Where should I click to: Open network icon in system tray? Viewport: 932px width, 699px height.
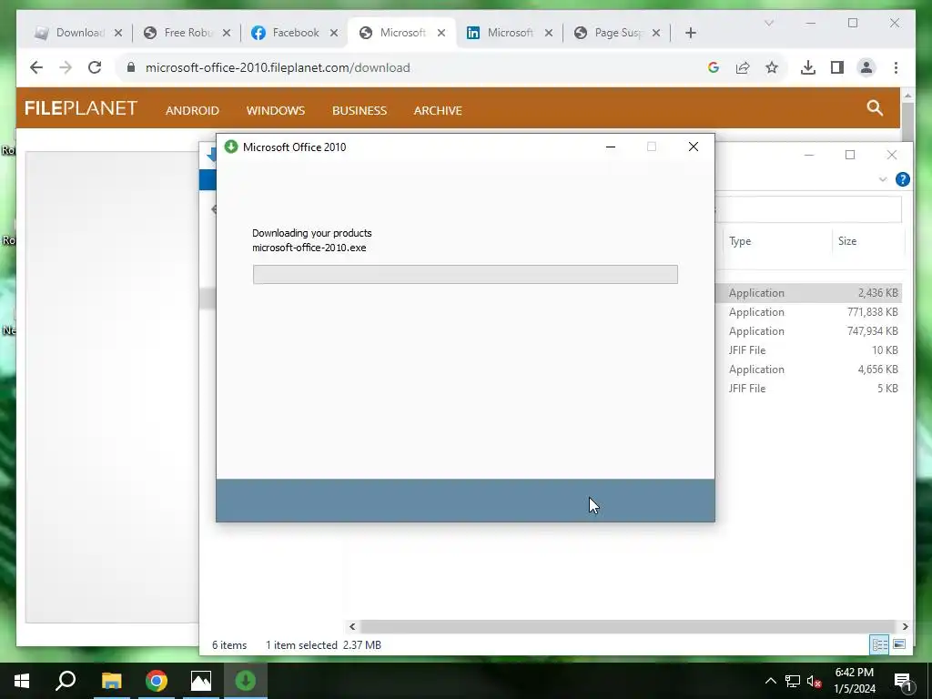793,681
